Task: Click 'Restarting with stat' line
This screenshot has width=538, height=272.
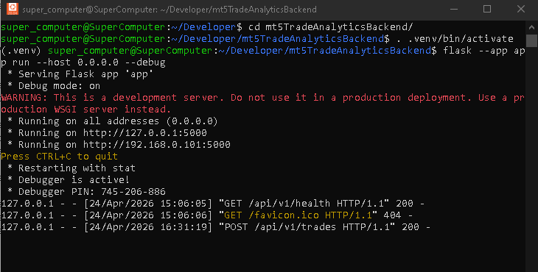Action: coord(71,168)
